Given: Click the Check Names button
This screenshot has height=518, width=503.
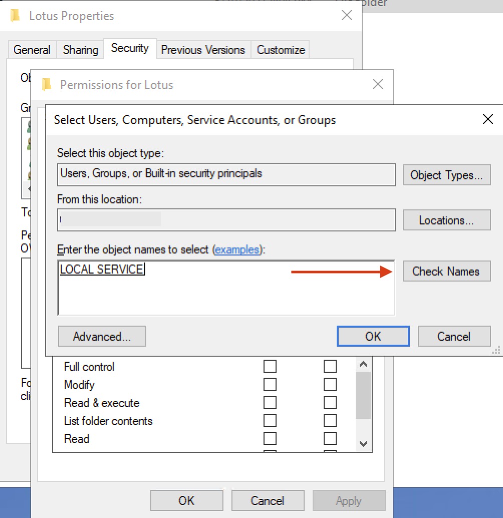Looking at the screenshot, I should coord(446,271).
